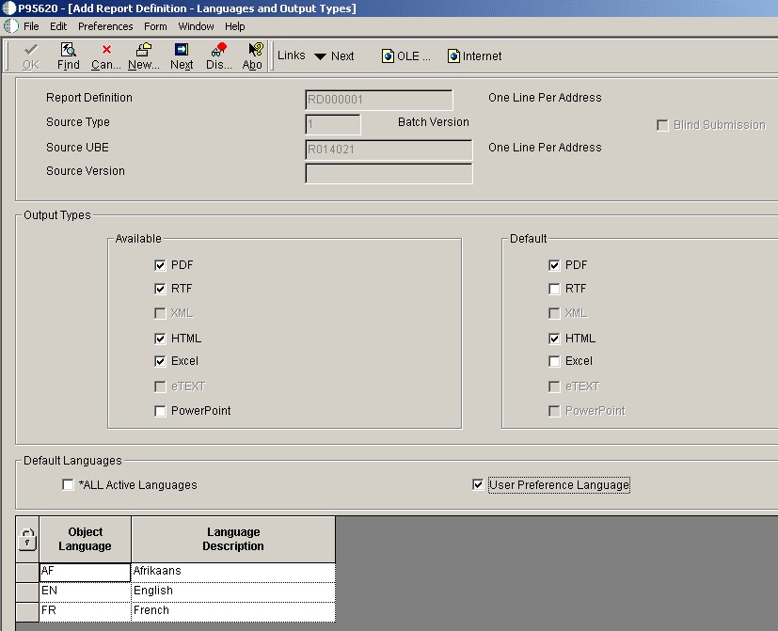Click the grid lock icon
The image size is (778, 631).
[27, 539]
